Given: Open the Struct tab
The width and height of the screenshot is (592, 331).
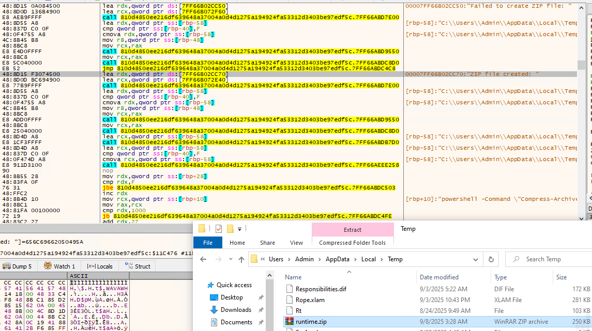Looking at the screenshot, I should point(137,266).
